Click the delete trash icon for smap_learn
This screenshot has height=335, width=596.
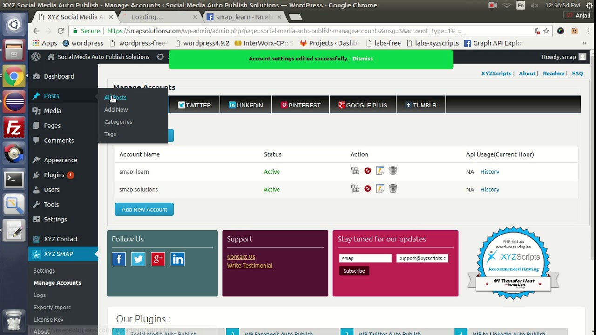coord(393,171)
